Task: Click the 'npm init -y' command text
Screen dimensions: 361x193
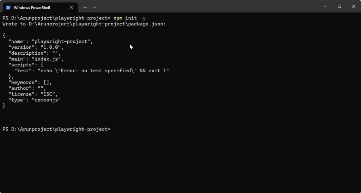Action: pyautogui.click(x=129, y=18)
